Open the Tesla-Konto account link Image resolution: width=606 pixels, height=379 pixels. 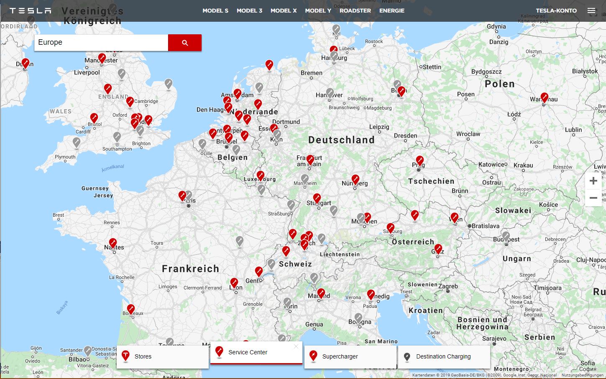[556, 10]
